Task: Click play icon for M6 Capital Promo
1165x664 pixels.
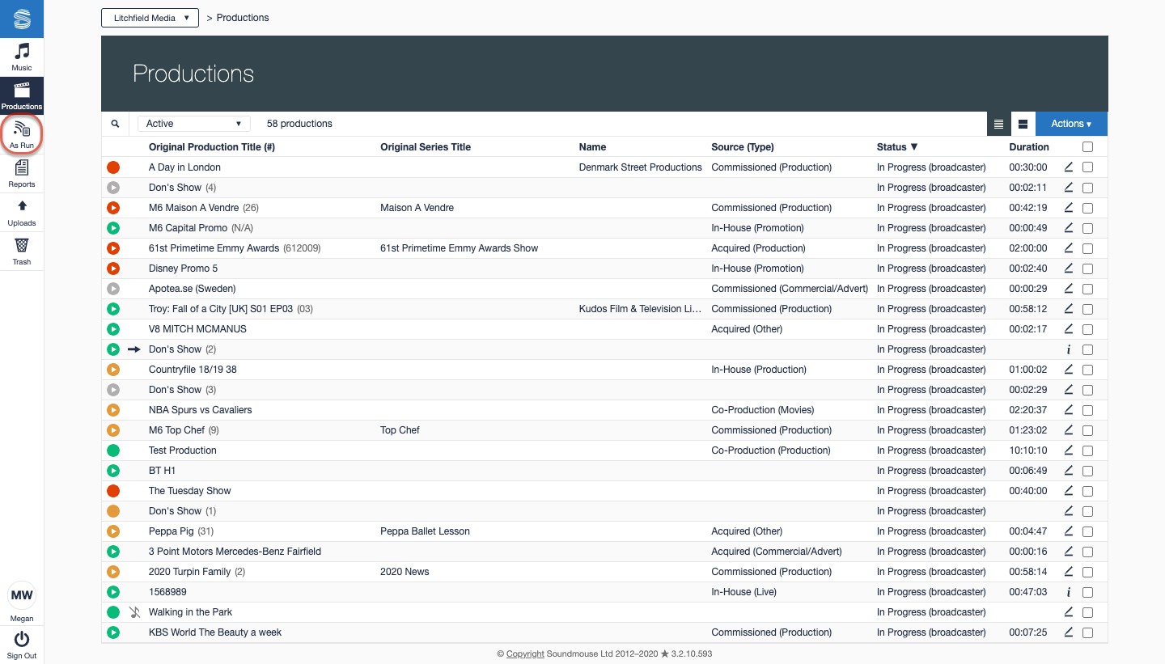Action: 113,228
